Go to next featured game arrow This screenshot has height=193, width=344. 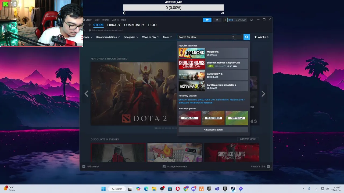[263, 94]
